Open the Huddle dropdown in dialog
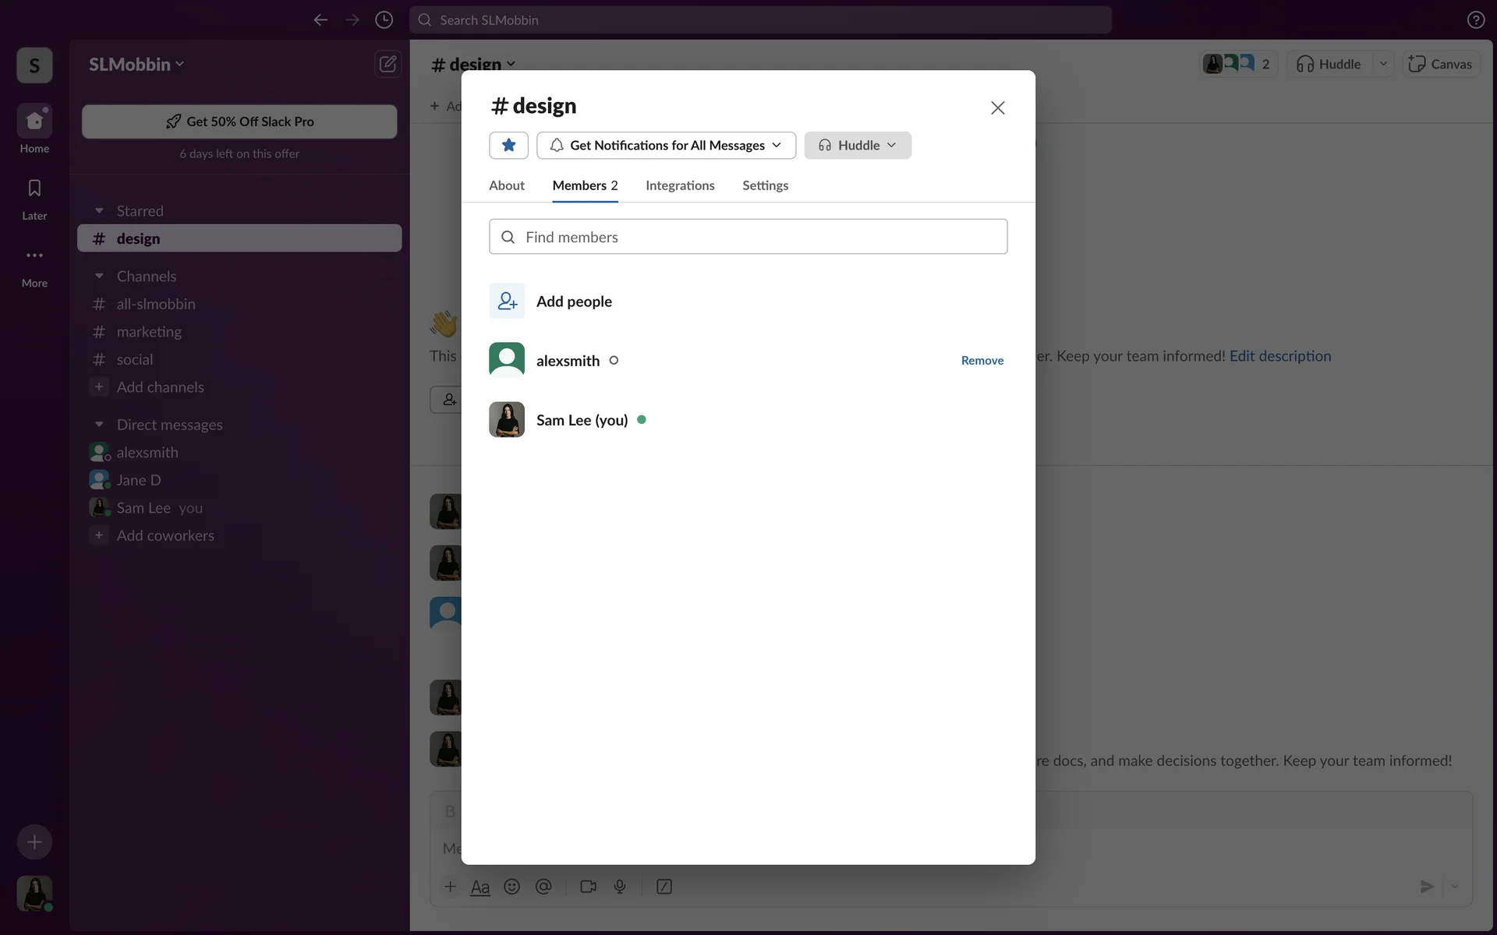Viewport: 1497px width, 935px height. click(857, 146)
